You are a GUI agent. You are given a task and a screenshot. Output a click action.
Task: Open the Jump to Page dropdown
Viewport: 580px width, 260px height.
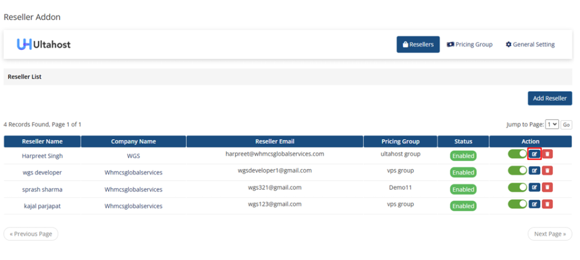(552, 124)
